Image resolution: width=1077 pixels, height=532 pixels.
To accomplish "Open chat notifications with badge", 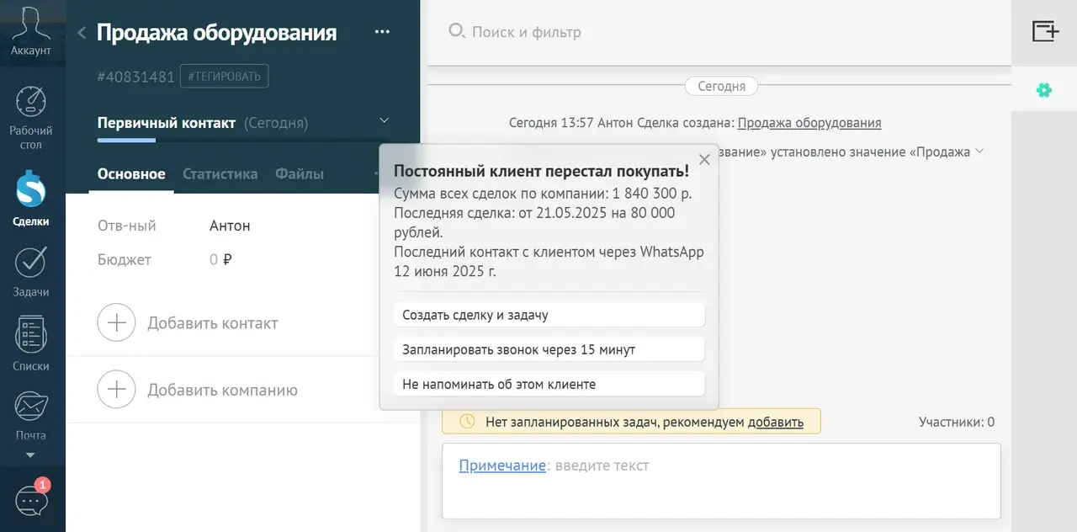I will (x=32, y=498).
